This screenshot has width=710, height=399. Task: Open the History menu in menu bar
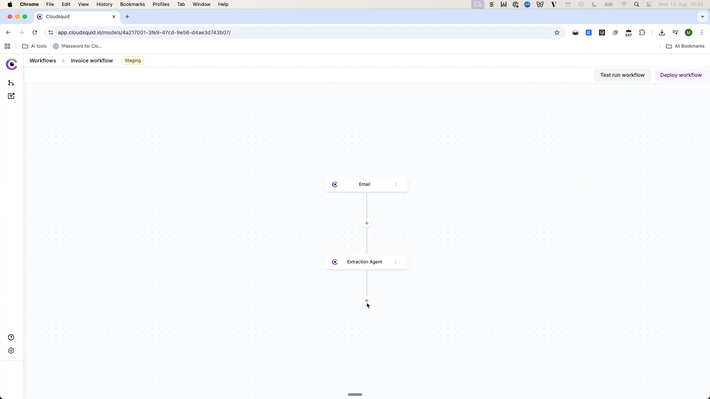[x=104, y=4]
